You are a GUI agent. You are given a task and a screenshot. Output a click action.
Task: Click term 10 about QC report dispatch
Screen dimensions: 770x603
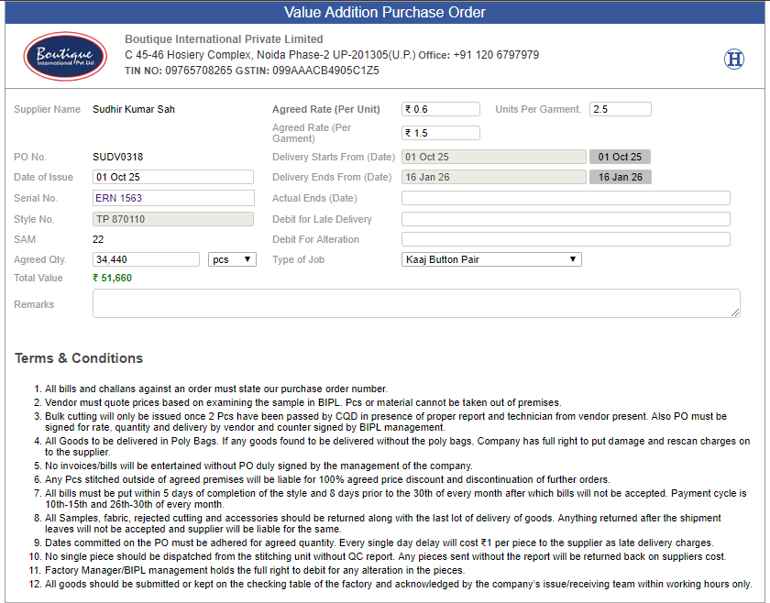click(386, 556)
